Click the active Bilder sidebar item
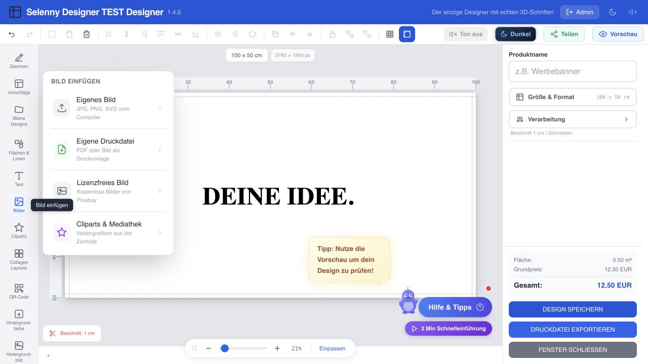 [19, 205]
